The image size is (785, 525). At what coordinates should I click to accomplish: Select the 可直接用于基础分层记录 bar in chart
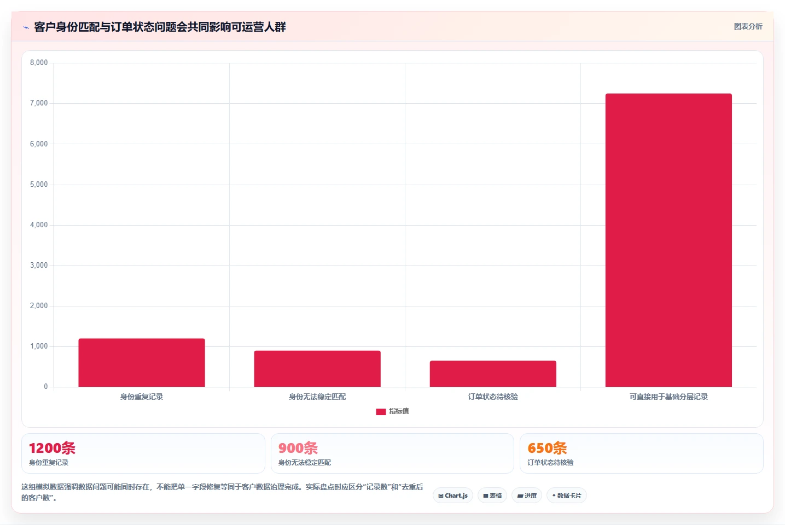[x=668, y=240]
